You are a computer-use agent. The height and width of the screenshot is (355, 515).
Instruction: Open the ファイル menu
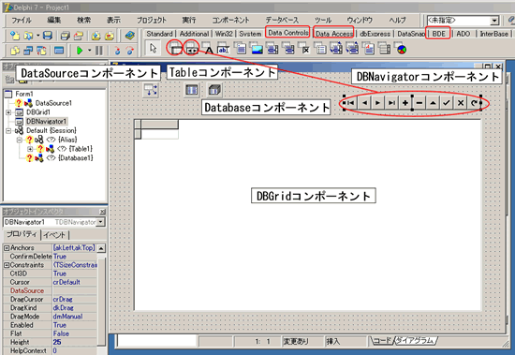(x=22, y=21)
